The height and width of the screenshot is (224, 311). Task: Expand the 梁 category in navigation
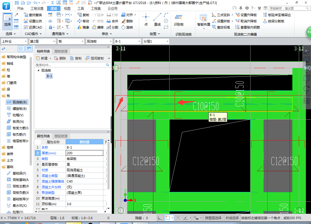click(x=4, y=89)
